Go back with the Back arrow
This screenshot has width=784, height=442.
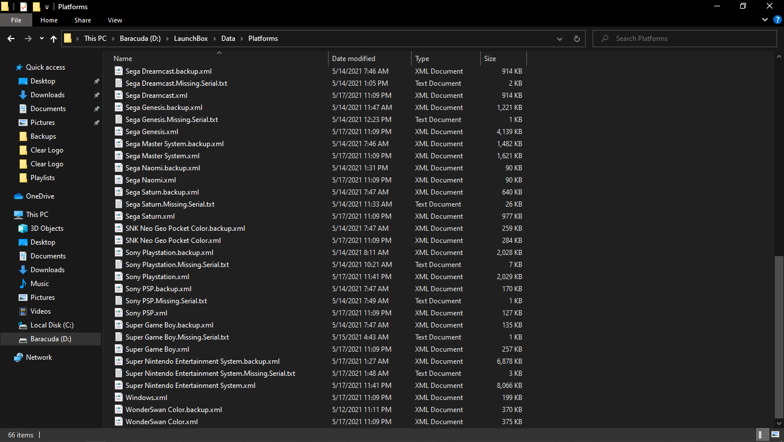(x=11, y=39)
